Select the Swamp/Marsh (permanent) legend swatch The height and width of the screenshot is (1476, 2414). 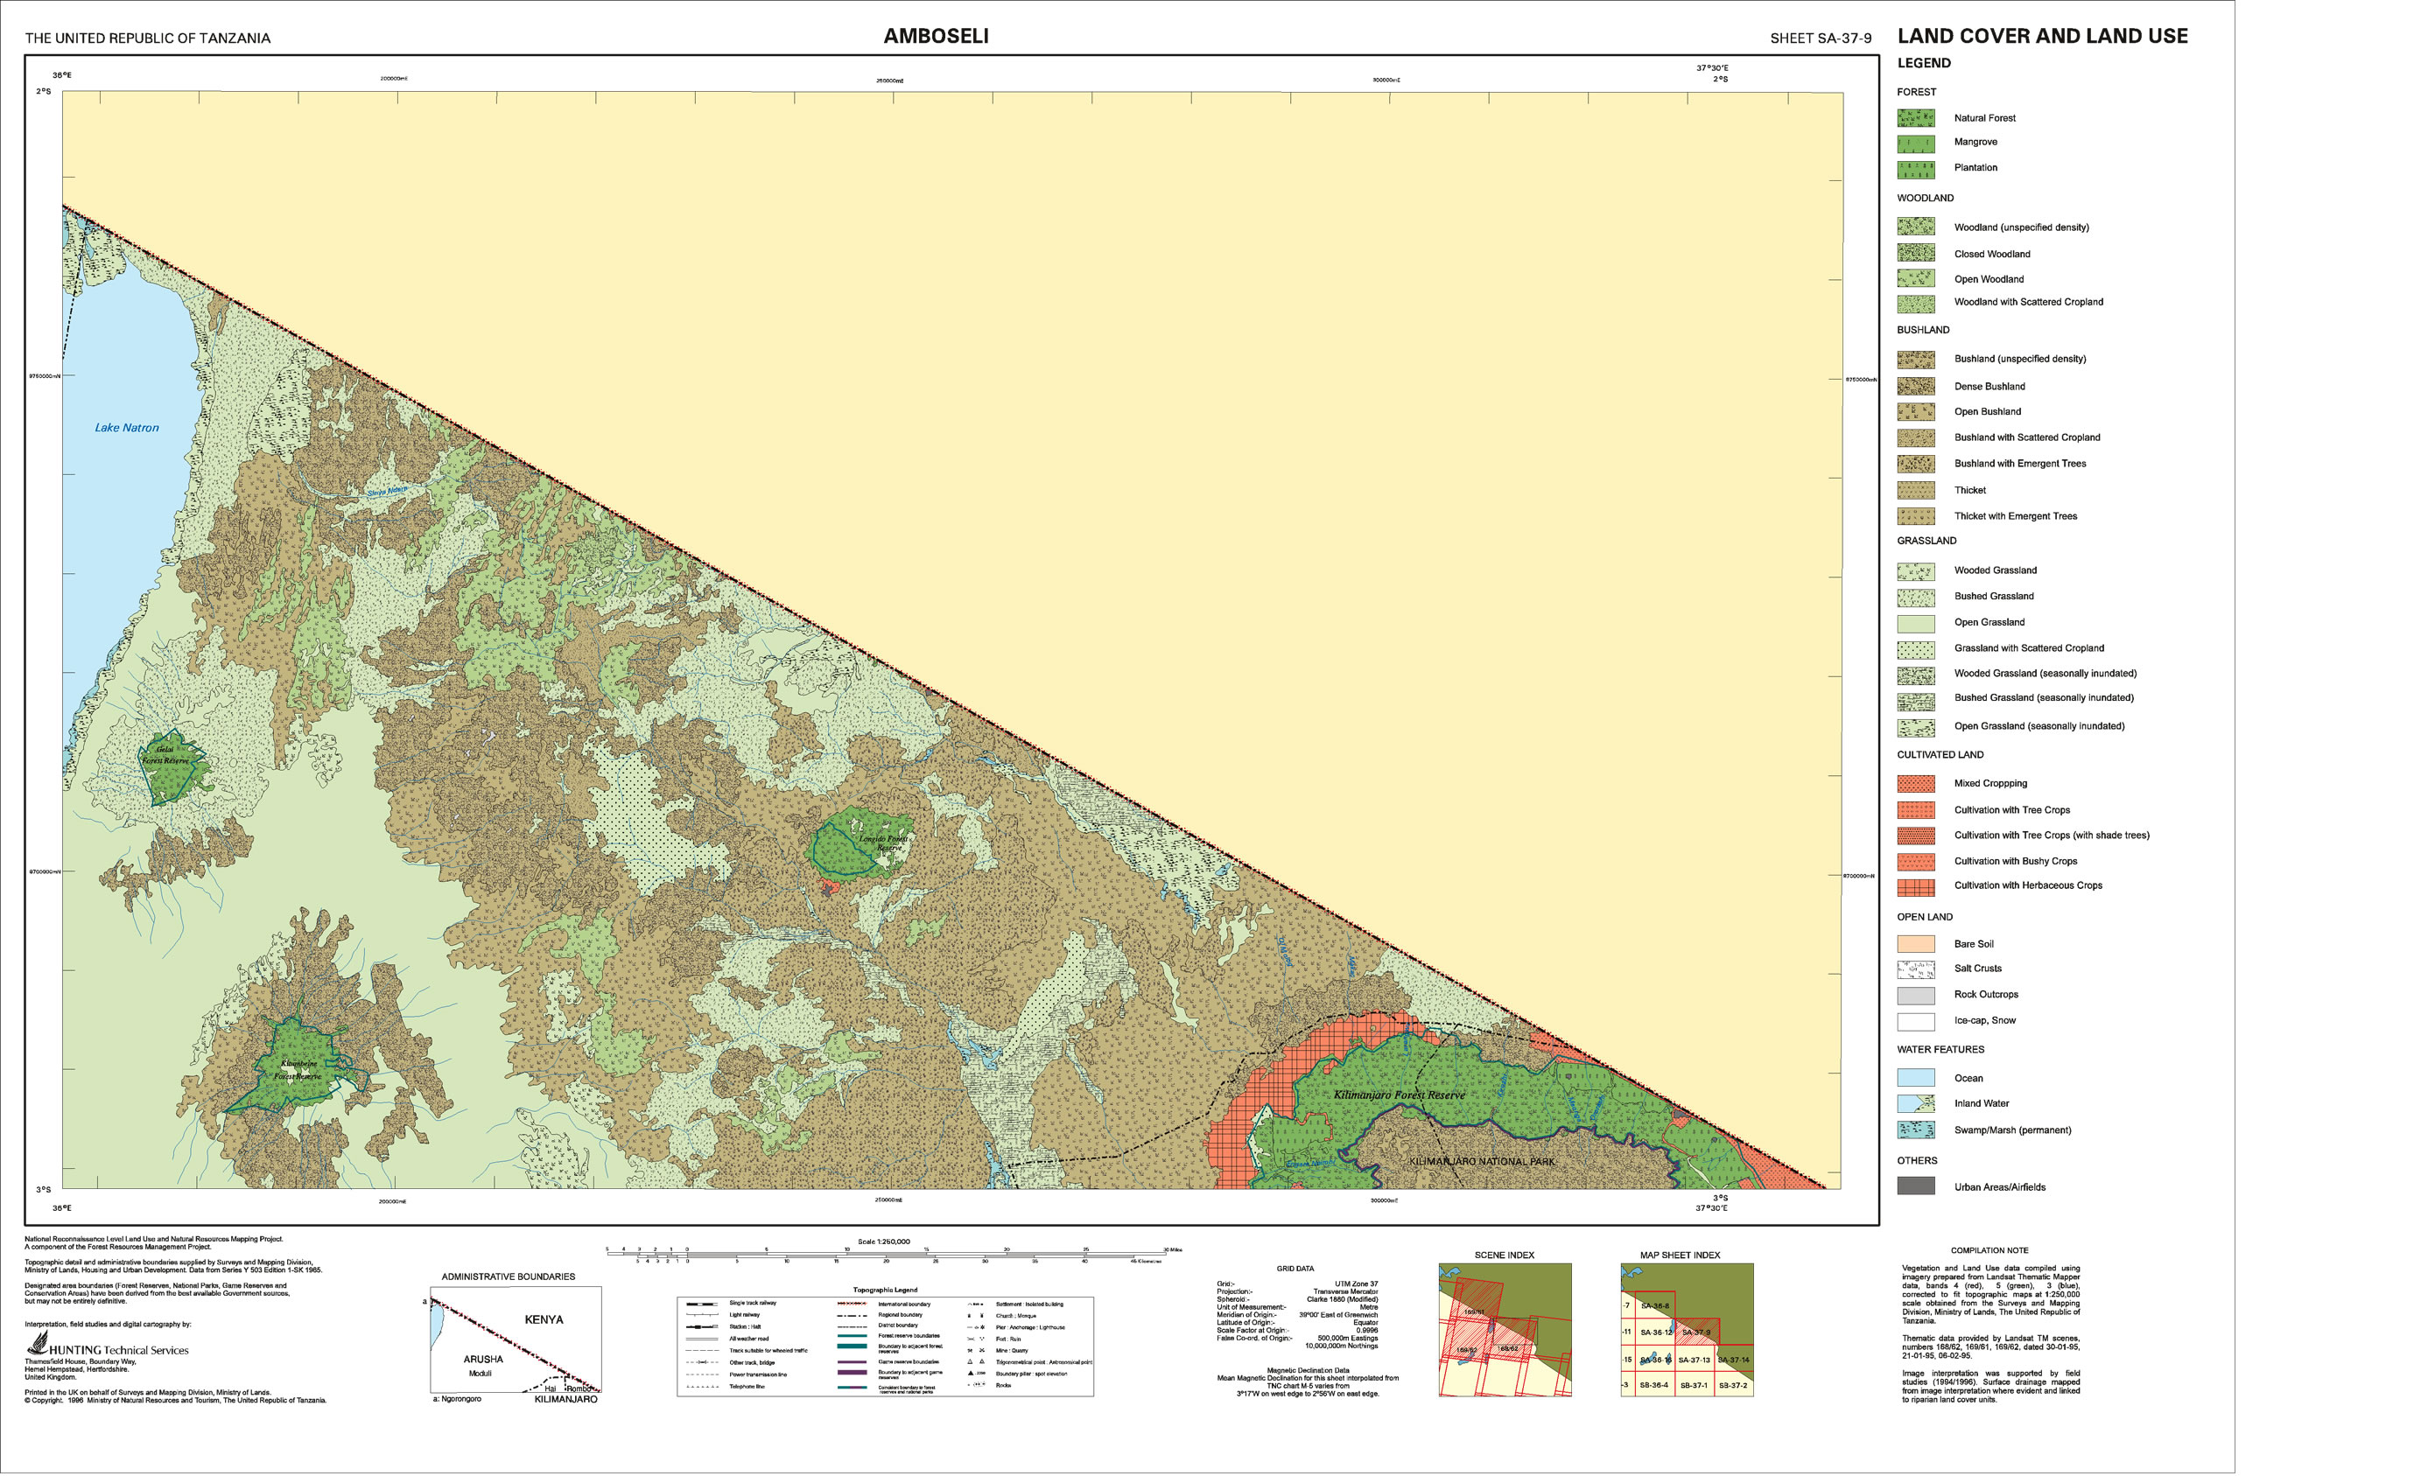[1914, 1130]
